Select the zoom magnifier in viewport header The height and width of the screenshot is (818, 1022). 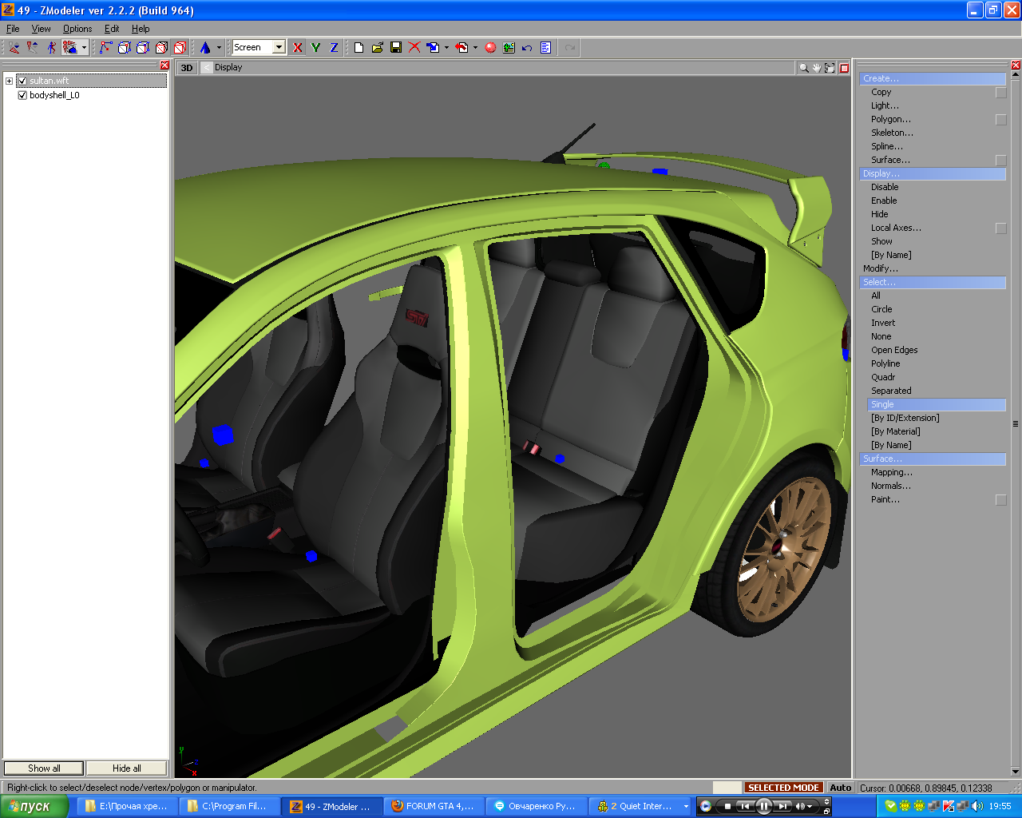(x=803, y=68)
